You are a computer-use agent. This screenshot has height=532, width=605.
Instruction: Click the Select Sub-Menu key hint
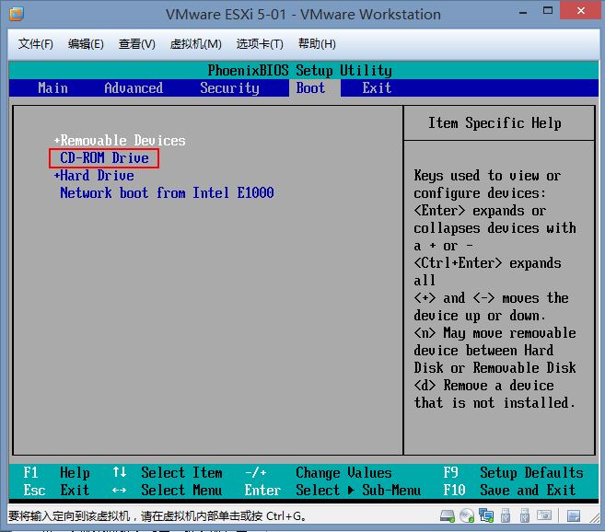click(332, 491)
